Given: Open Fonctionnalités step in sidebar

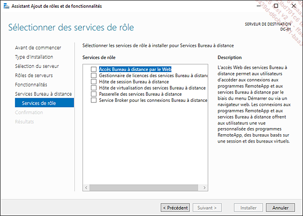Looking at the screenshot, I should (31, 85).
